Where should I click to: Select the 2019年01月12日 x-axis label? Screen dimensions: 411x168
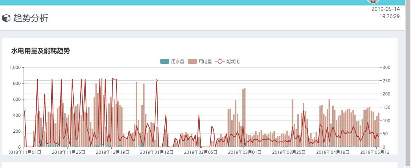tap(156, 152)
